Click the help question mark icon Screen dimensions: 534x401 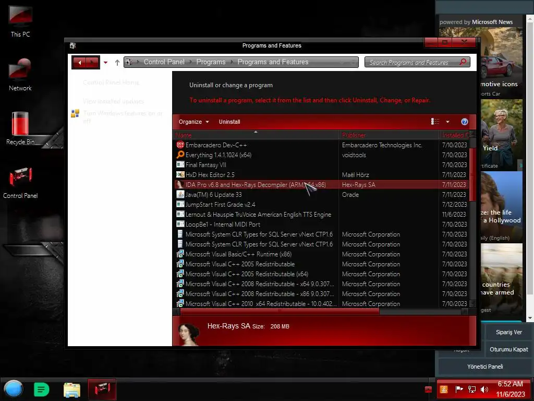[x=464, y=122]
